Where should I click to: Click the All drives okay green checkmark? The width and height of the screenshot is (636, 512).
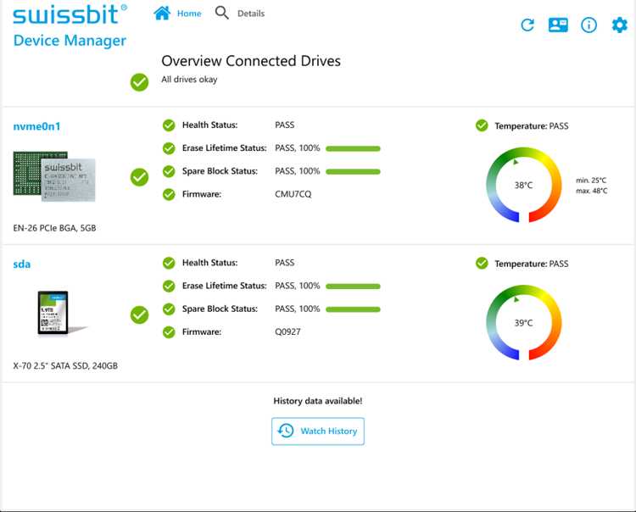139,82
